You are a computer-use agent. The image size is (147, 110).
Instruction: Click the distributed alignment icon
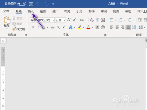click(x=133, y=27)
